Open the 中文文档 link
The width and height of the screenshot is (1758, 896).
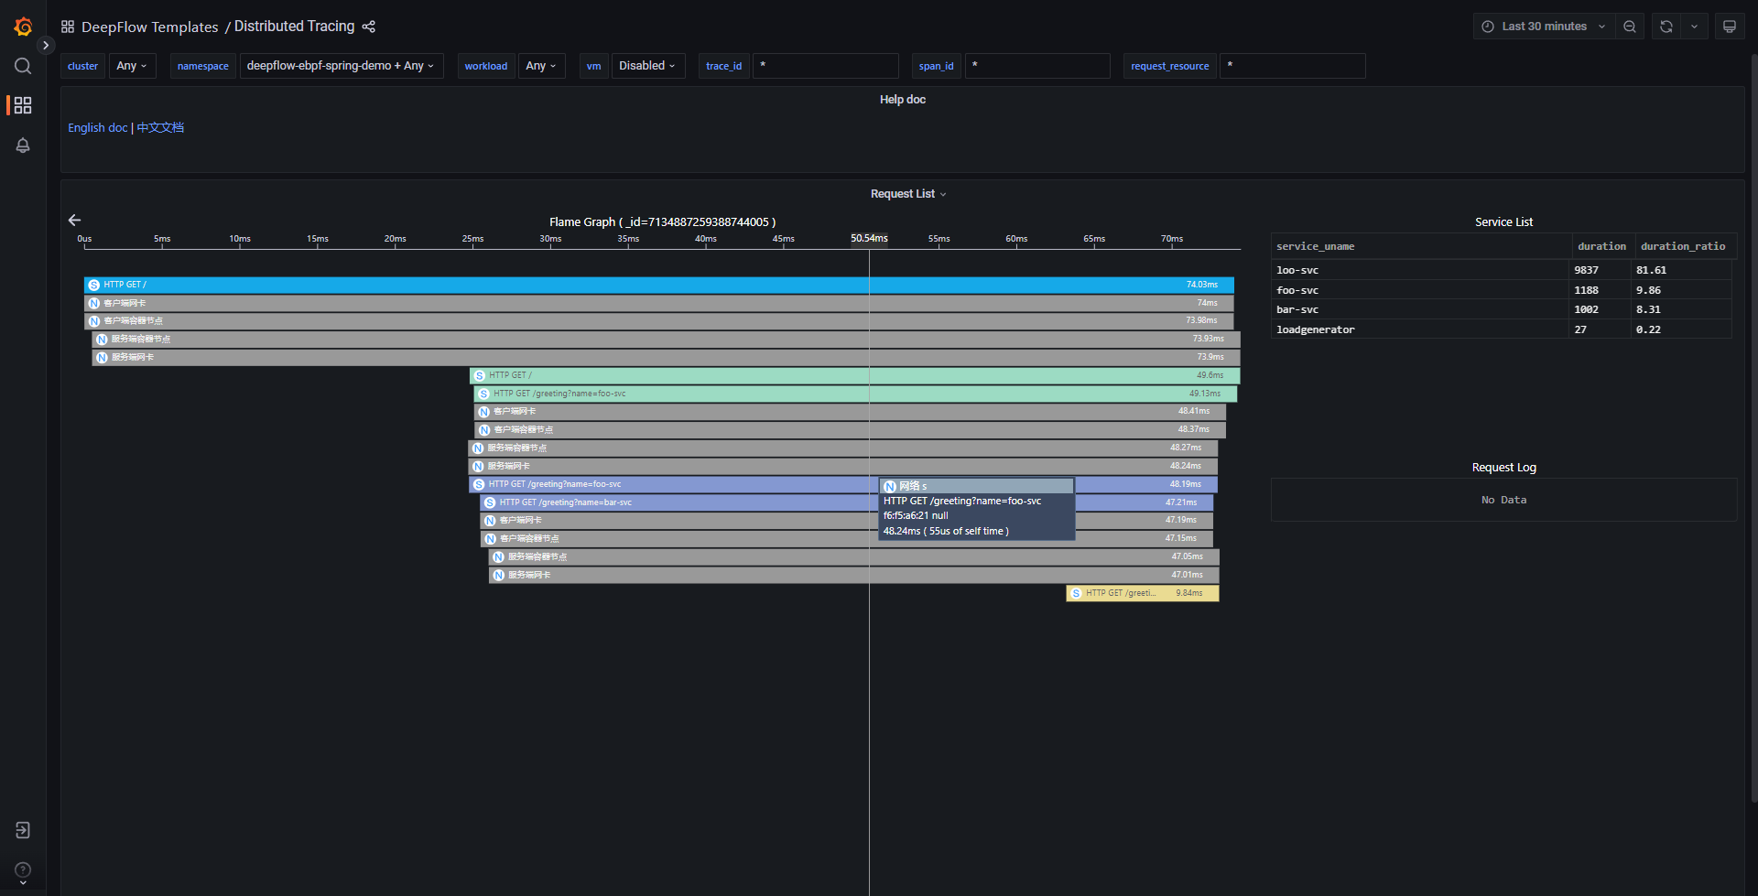tap(160, 127)
